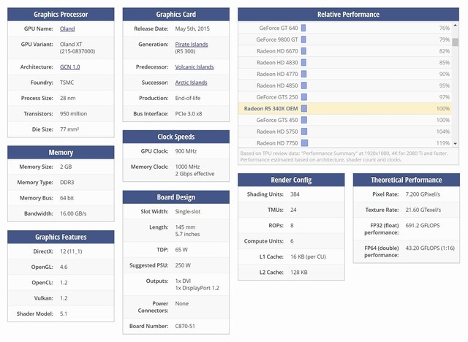Click the 7.200 GPixel/s pixel rate value
This screenshot has height=342, width=468.
pos(423,194)
